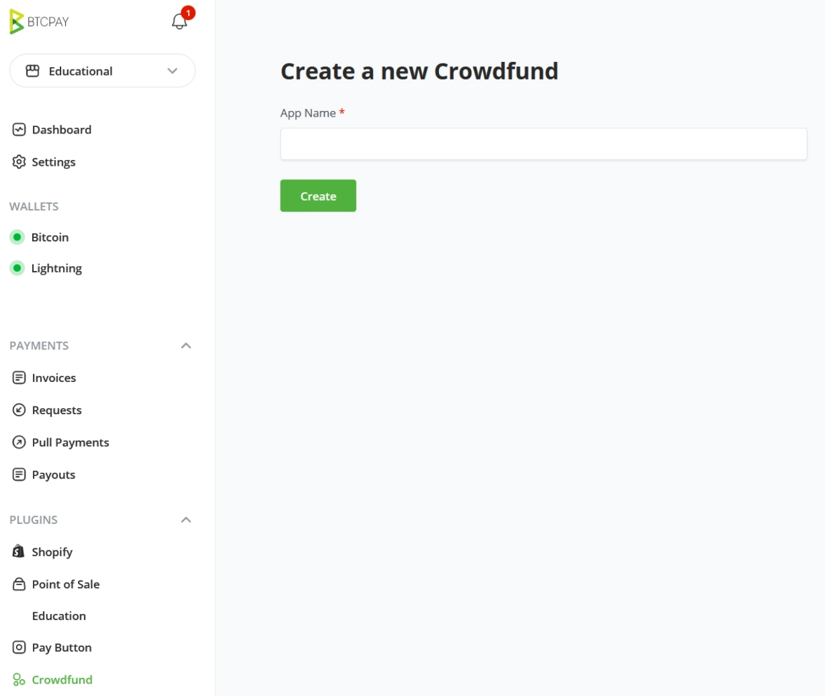Click the Crowdfund icon in sidebar
The image size is (825, 696).
point(19,680)
